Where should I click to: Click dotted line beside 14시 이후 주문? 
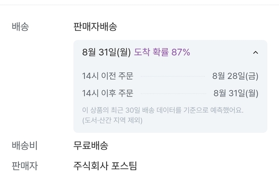tap(173, 93)
